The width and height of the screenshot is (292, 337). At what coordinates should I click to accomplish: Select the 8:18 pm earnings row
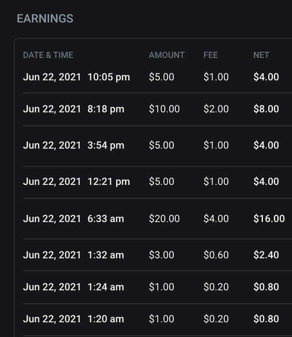[x=157, y=109]
